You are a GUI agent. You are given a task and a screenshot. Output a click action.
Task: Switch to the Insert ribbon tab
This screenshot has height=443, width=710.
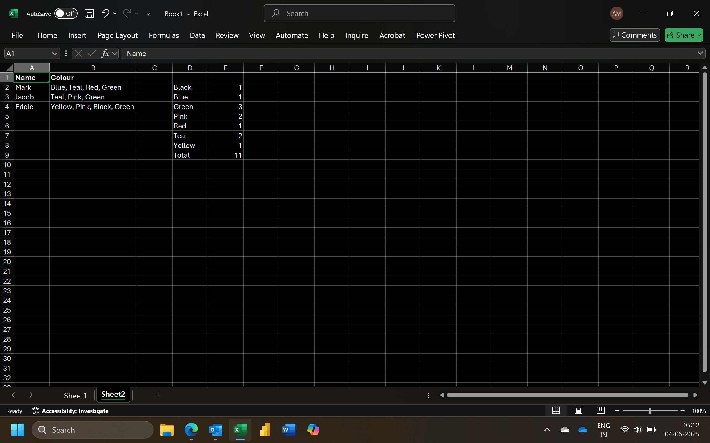[77, 35]
